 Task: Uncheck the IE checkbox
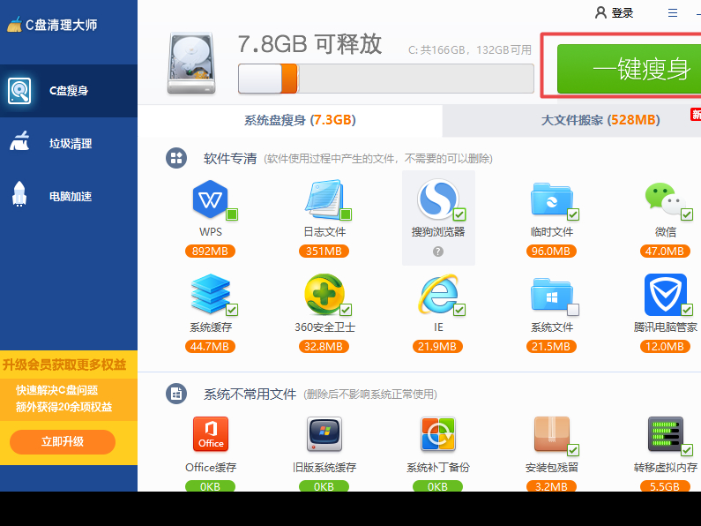(459, 310)
